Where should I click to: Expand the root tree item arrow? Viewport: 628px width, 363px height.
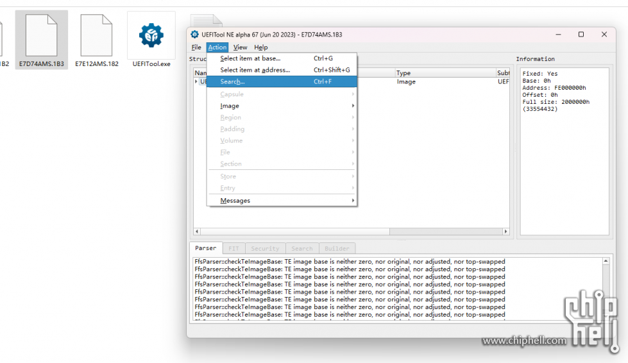(196, 81)
